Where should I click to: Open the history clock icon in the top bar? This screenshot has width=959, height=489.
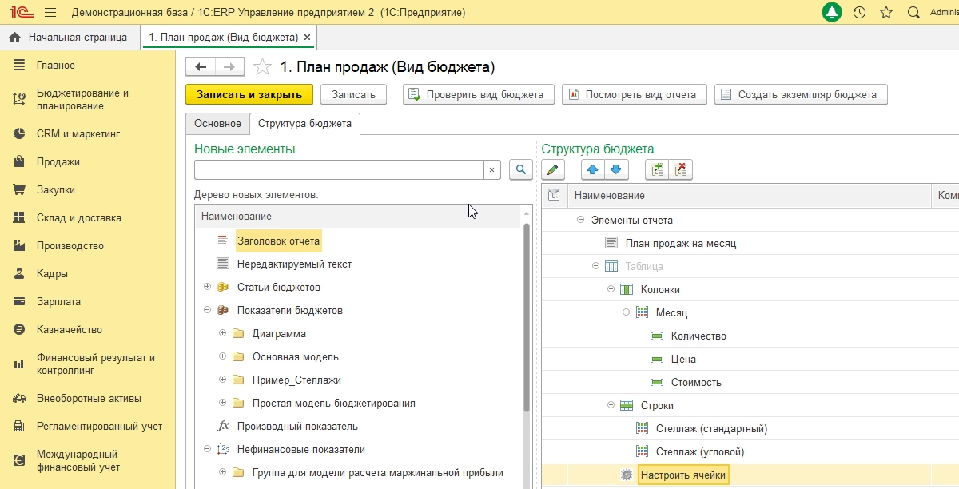(x=859, y=13)
